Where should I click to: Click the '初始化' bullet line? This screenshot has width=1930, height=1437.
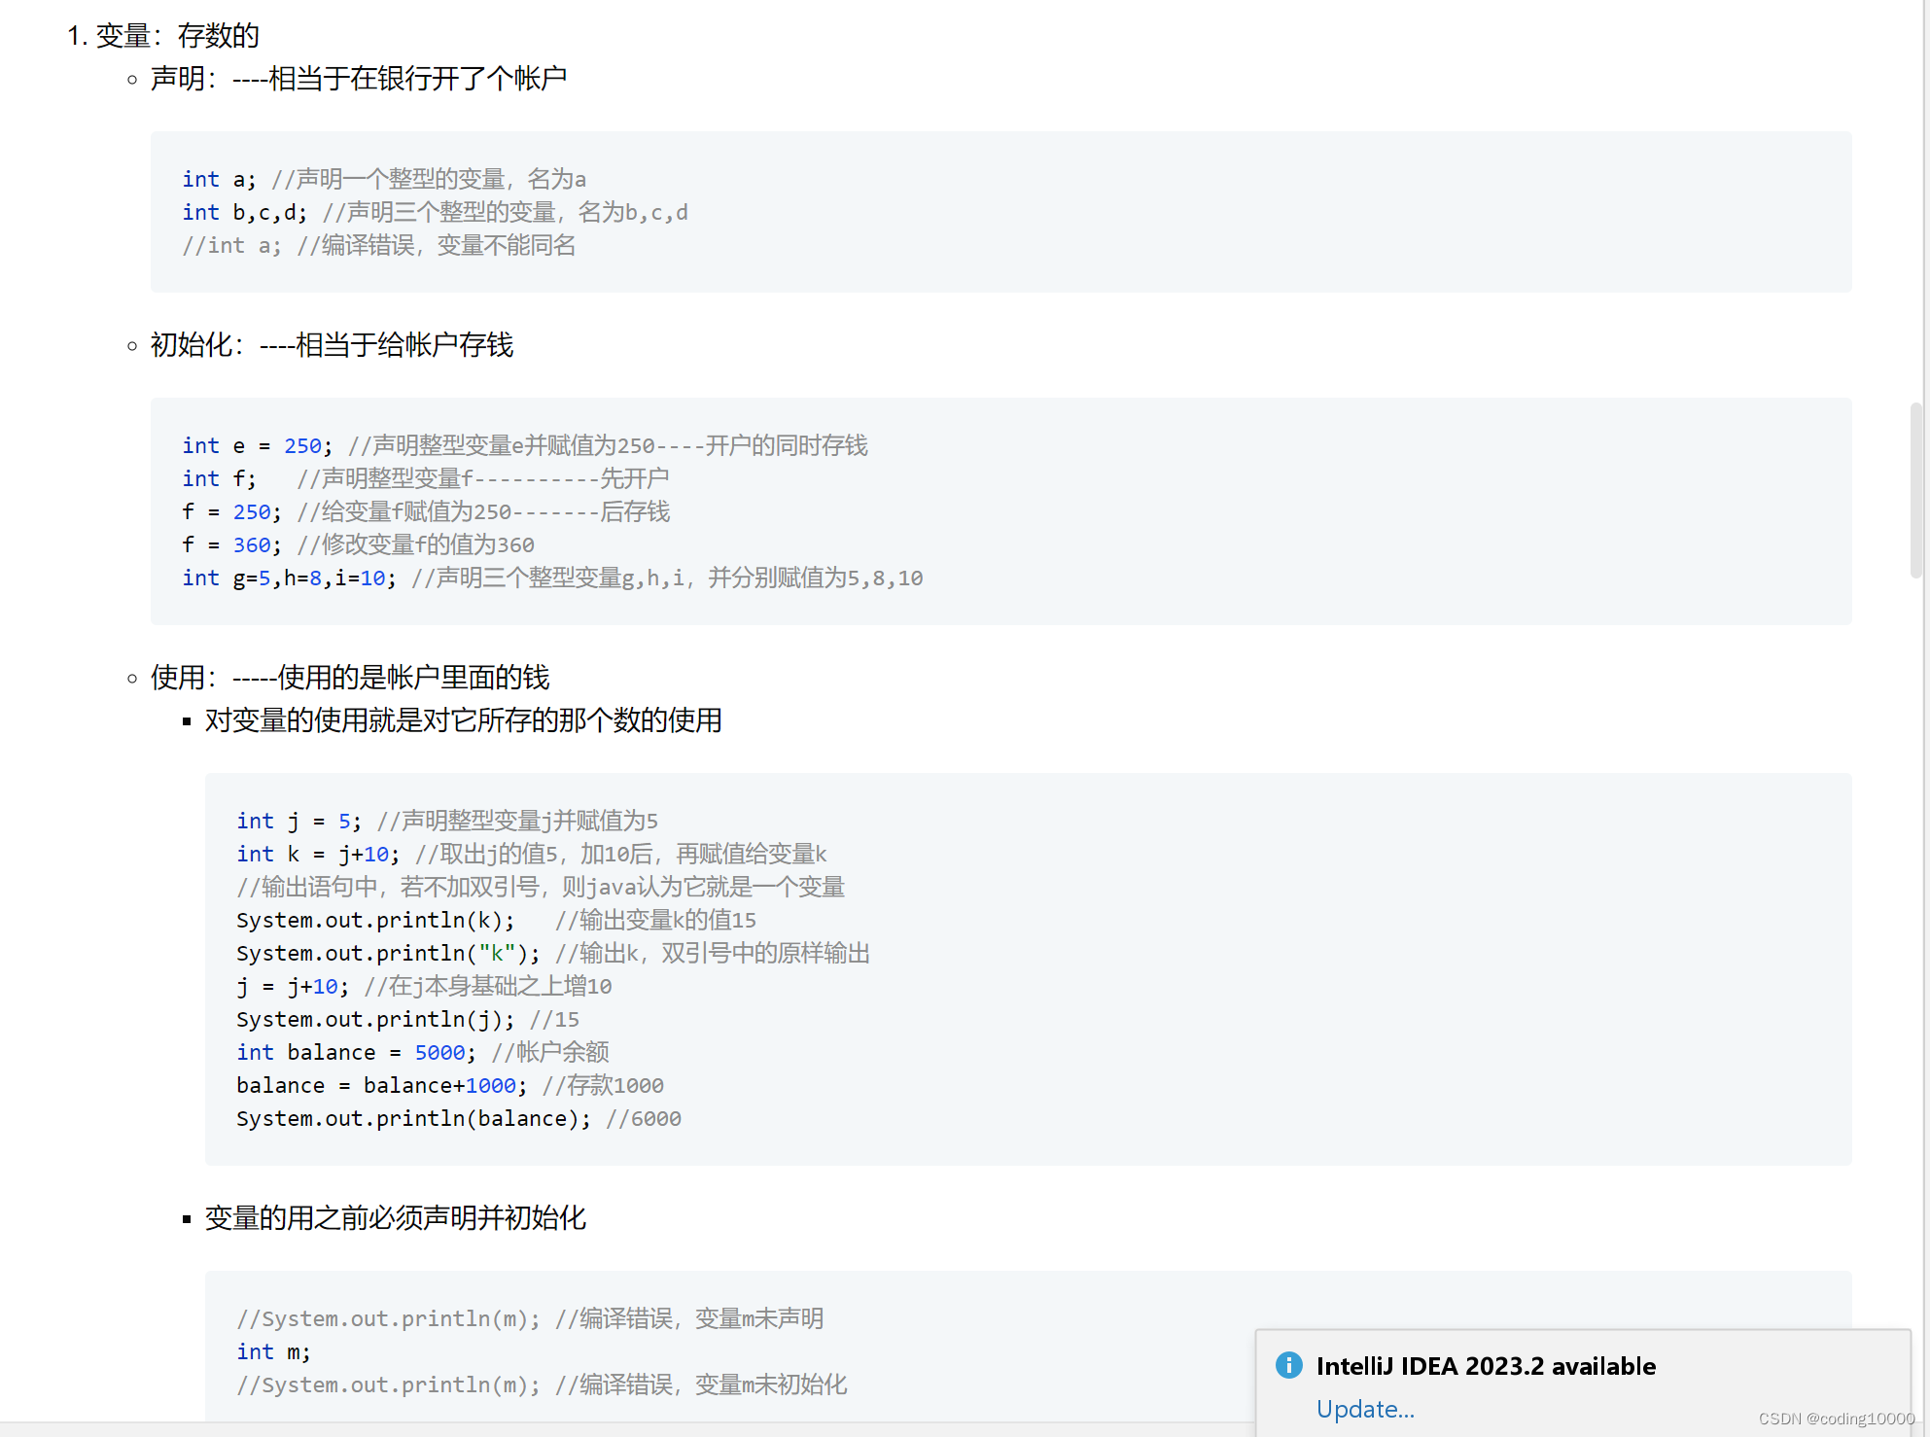click(331, 345)
